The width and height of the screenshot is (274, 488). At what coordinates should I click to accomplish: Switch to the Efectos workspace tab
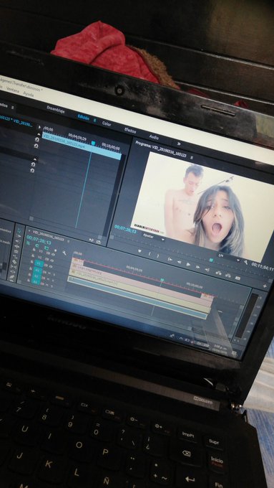(x=130, y=130)
